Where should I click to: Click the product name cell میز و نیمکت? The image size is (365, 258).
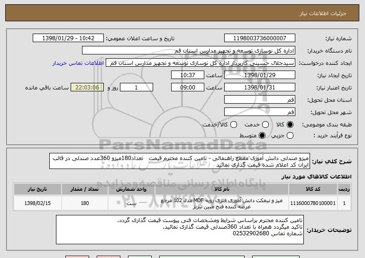click(x=222, y=204)
